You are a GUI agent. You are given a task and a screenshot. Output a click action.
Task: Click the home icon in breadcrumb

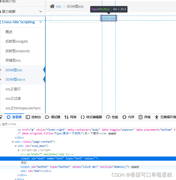[52, 6]
